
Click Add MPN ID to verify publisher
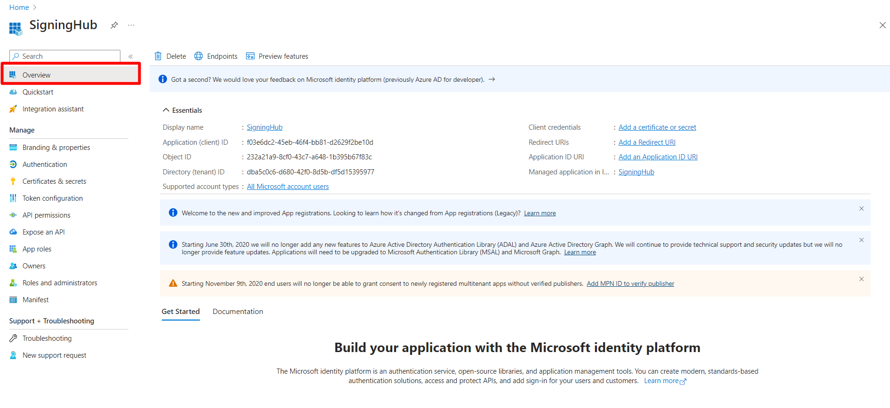pos(630,284)
